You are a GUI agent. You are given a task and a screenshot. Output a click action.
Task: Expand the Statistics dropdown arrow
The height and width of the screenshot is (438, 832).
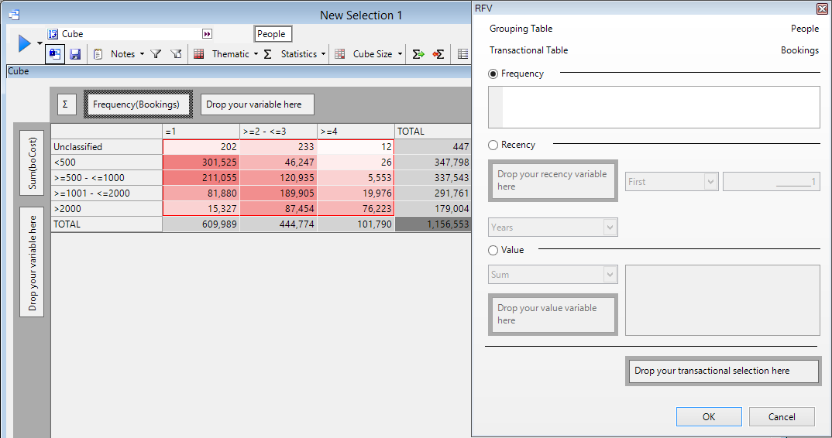[323, 54]
